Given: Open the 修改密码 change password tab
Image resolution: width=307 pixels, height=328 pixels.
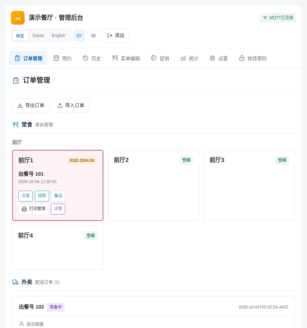Looking at the screenshot, I should (253, 58).
